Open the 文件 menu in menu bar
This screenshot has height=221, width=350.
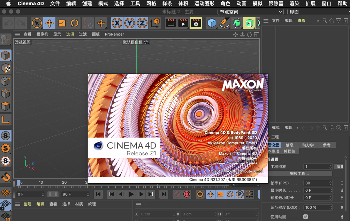tap(55, 3)
